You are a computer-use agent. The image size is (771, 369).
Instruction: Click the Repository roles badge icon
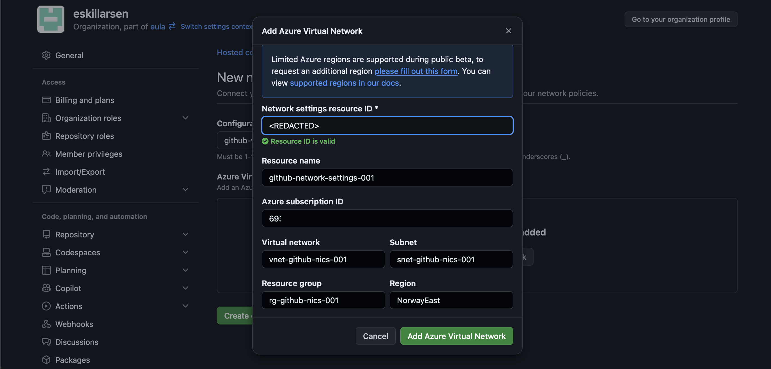(46, 136)
